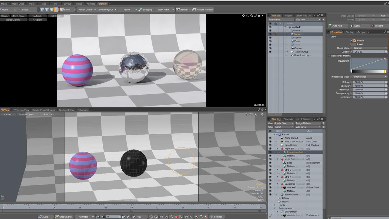Click the Discard button
This screenshot has height=219, width=389.
[x=378, y=26]
